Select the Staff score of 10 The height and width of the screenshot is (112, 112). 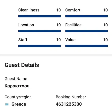point(58,40)
